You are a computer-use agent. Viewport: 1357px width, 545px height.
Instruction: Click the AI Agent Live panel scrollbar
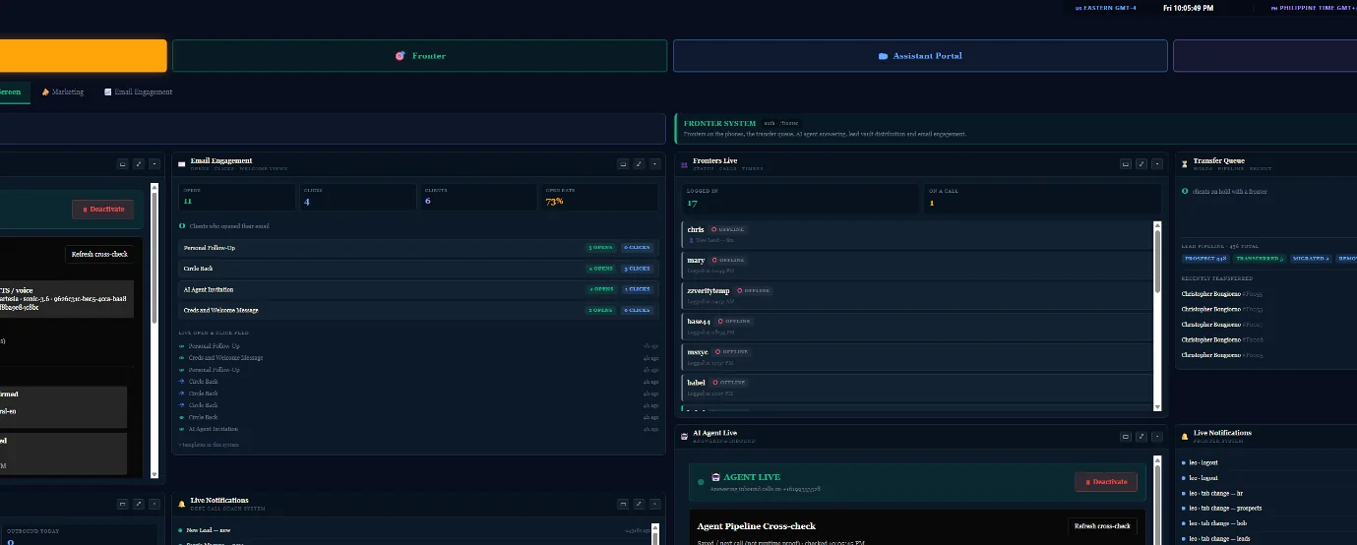pyautogui.click(x=1157, y=502)
